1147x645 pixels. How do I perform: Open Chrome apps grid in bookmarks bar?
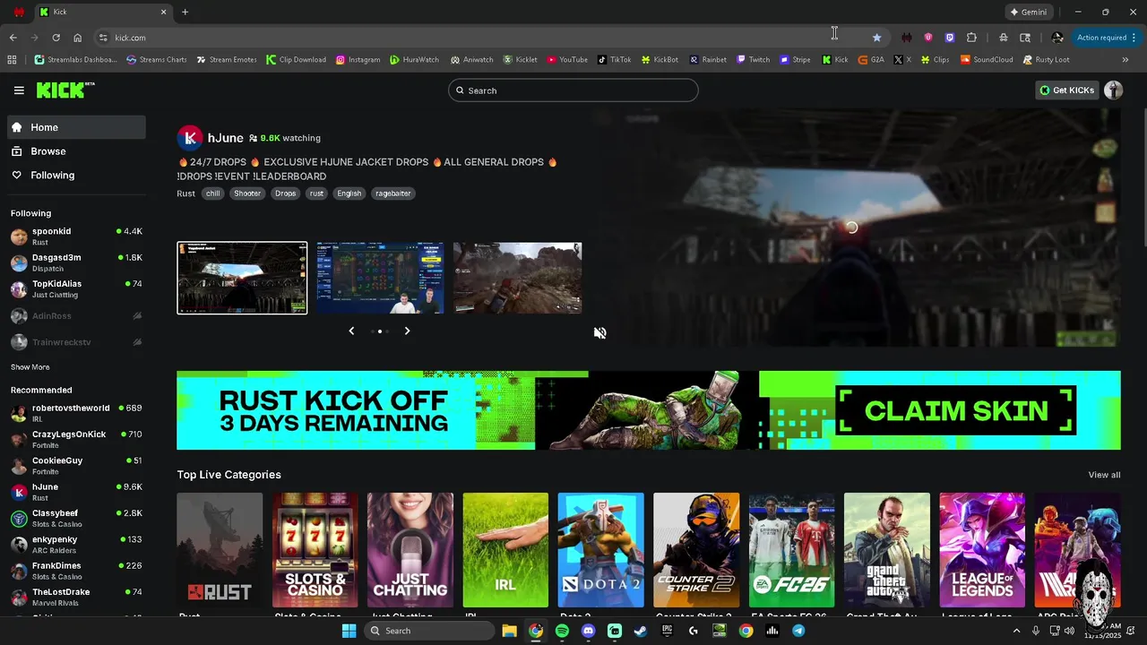click(12, 60)
